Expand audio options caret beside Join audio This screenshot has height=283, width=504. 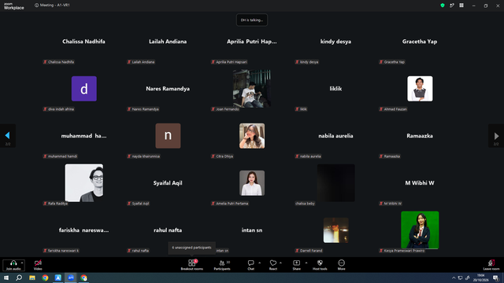coord(22,263)
